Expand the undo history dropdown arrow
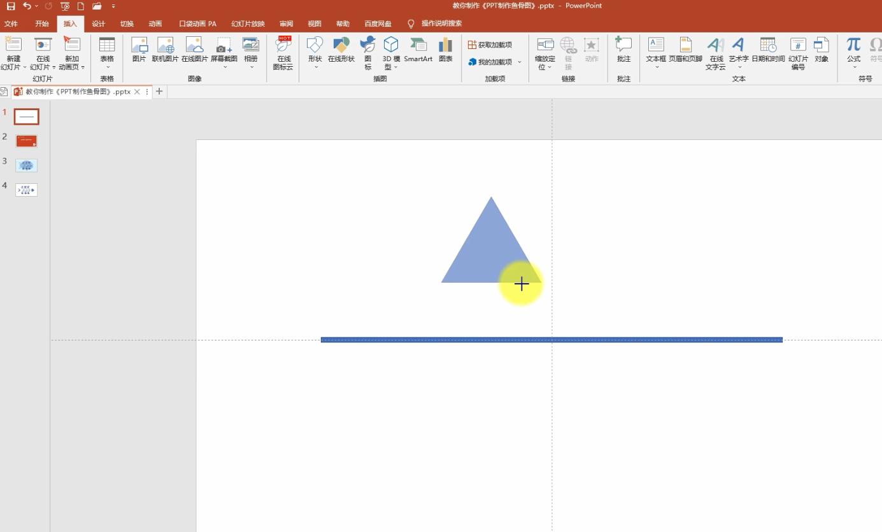Viewport: 882px width, 532px height. pos(37,6)
